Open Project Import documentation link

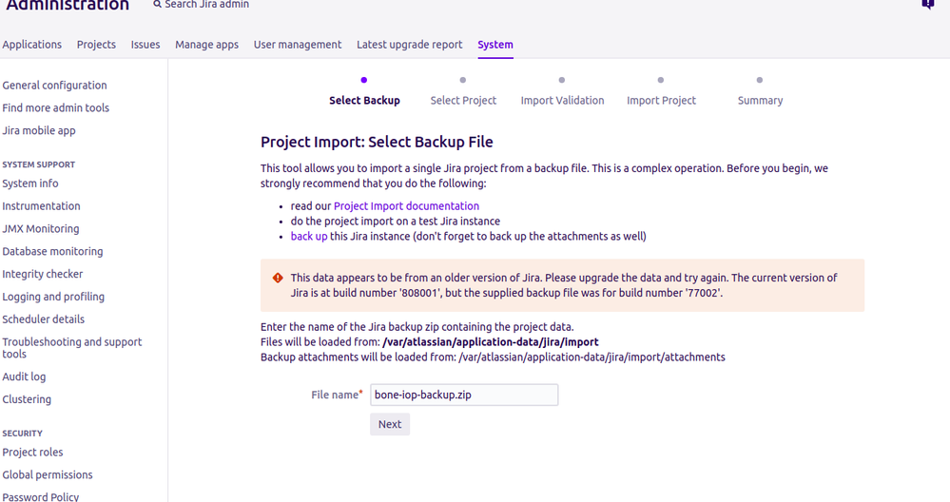click(x=406, y=206)
